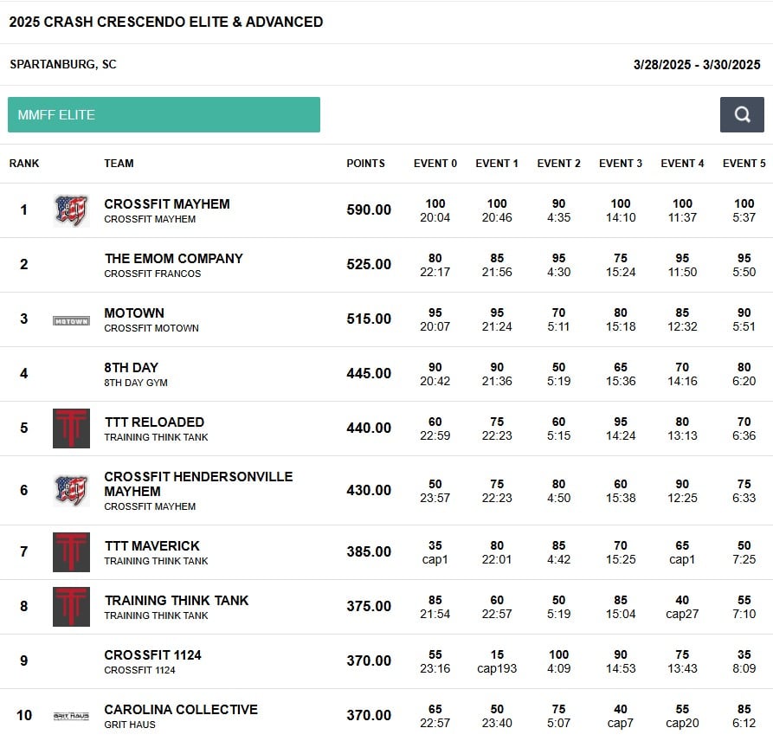Click the 3/28/2025 - 3/30/2025 date range

click(697, 65)
